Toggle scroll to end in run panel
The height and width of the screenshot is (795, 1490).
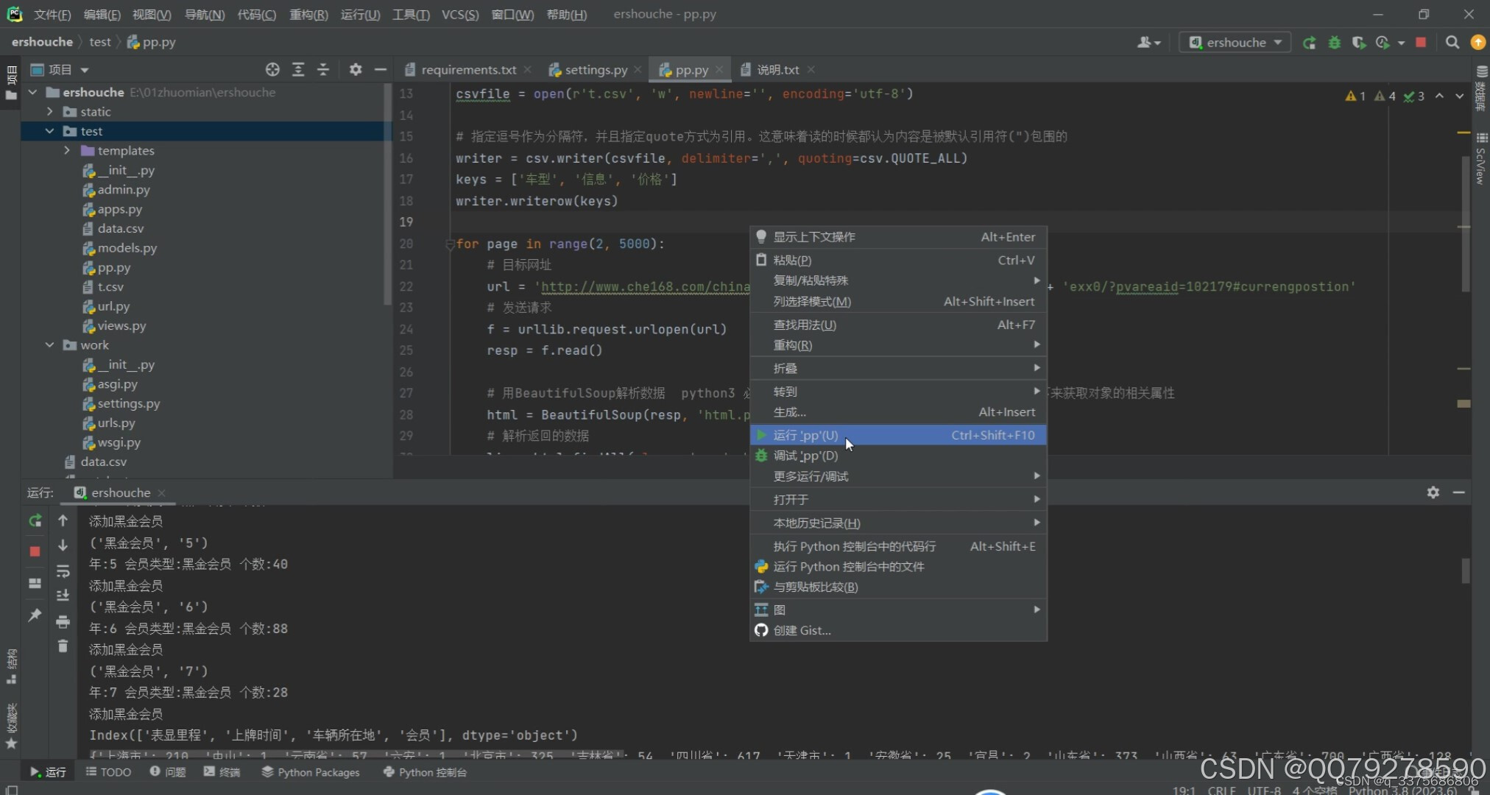(63, 596)
